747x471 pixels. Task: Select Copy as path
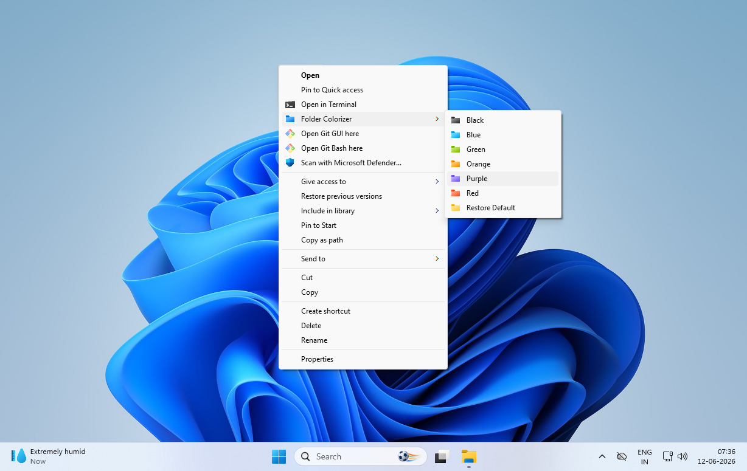pos(363,240)
